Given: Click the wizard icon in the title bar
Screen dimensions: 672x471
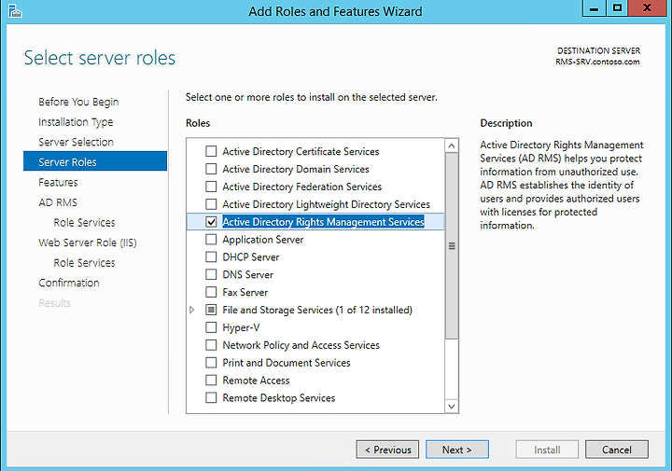Looking at the screenshot, I should coord(15,11).
